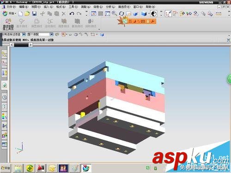Click the Redo arrow icon
Viewport: 231px width, 173px height.
coord(79,14)
